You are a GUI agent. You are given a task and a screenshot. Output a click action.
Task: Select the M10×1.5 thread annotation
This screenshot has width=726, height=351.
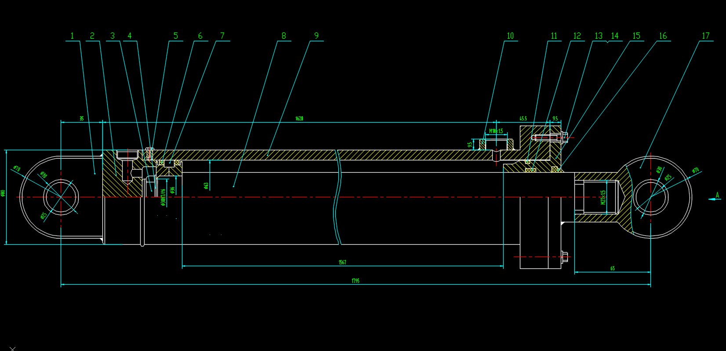click(x=496, y=131)
